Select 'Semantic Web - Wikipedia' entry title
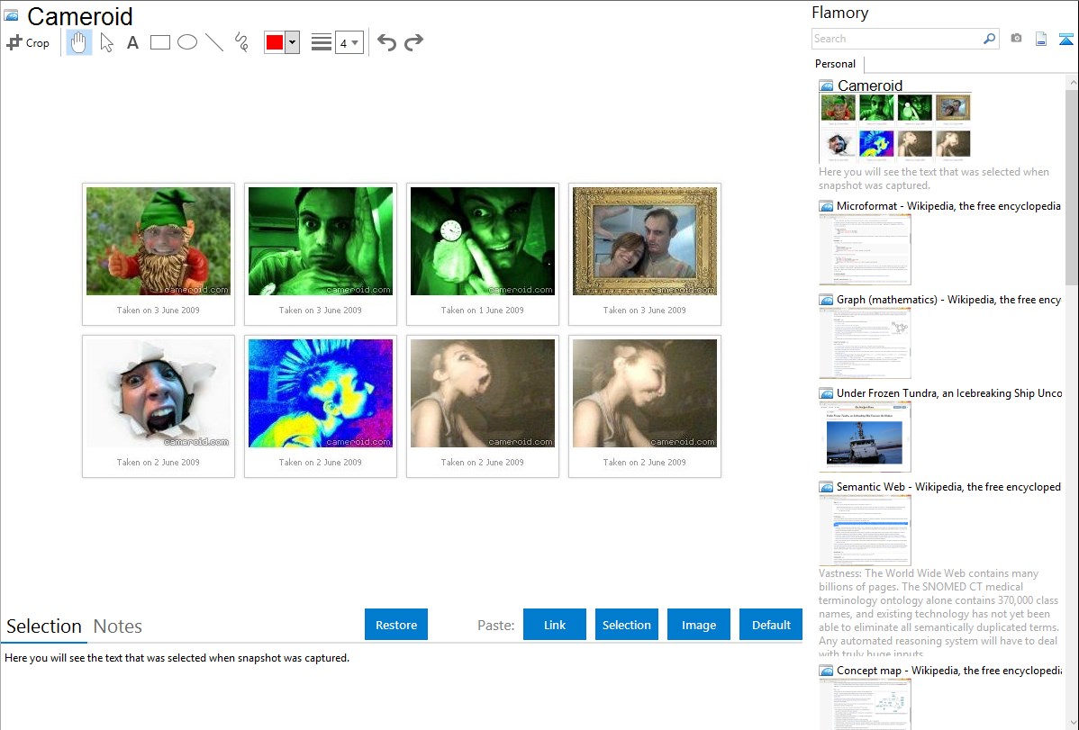 point(948,487)
